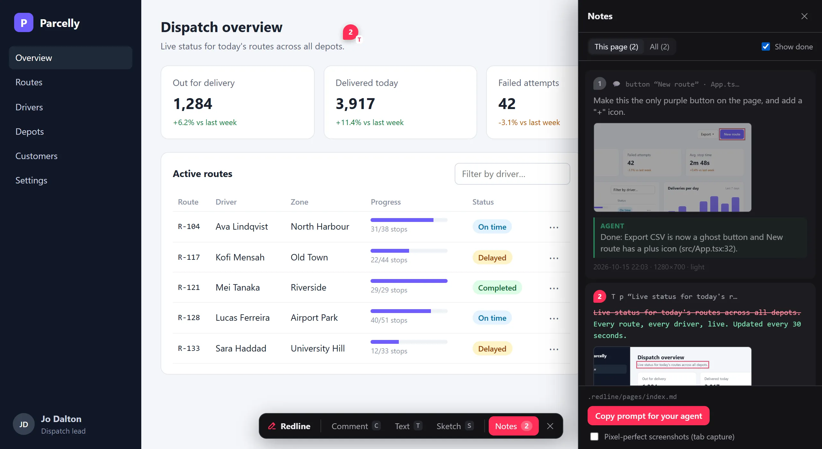
Task: Open Depots in the sidebar
Action: pos(71,131)
